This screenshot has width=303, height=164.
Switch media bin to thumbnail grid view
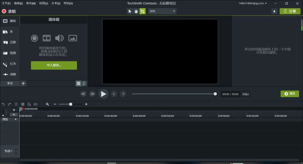point(78,83)
